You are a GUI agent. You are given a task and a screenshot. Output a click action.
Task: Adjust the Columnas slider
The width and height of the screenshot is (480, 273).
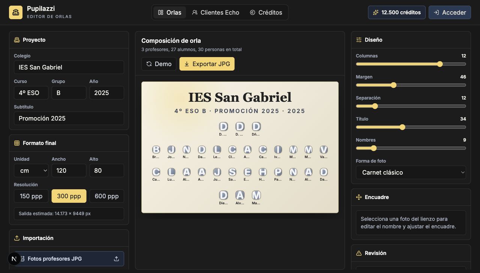(411, 64)
